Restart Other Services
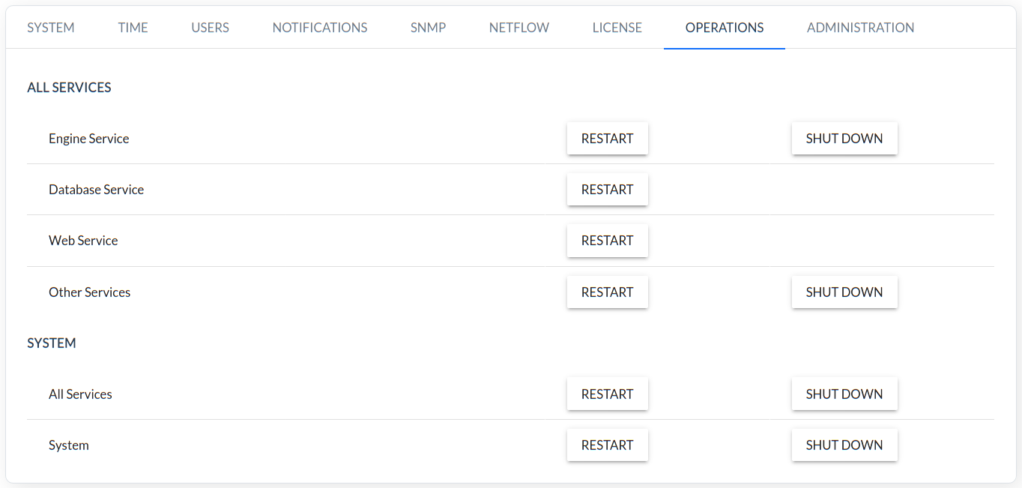 608,292
